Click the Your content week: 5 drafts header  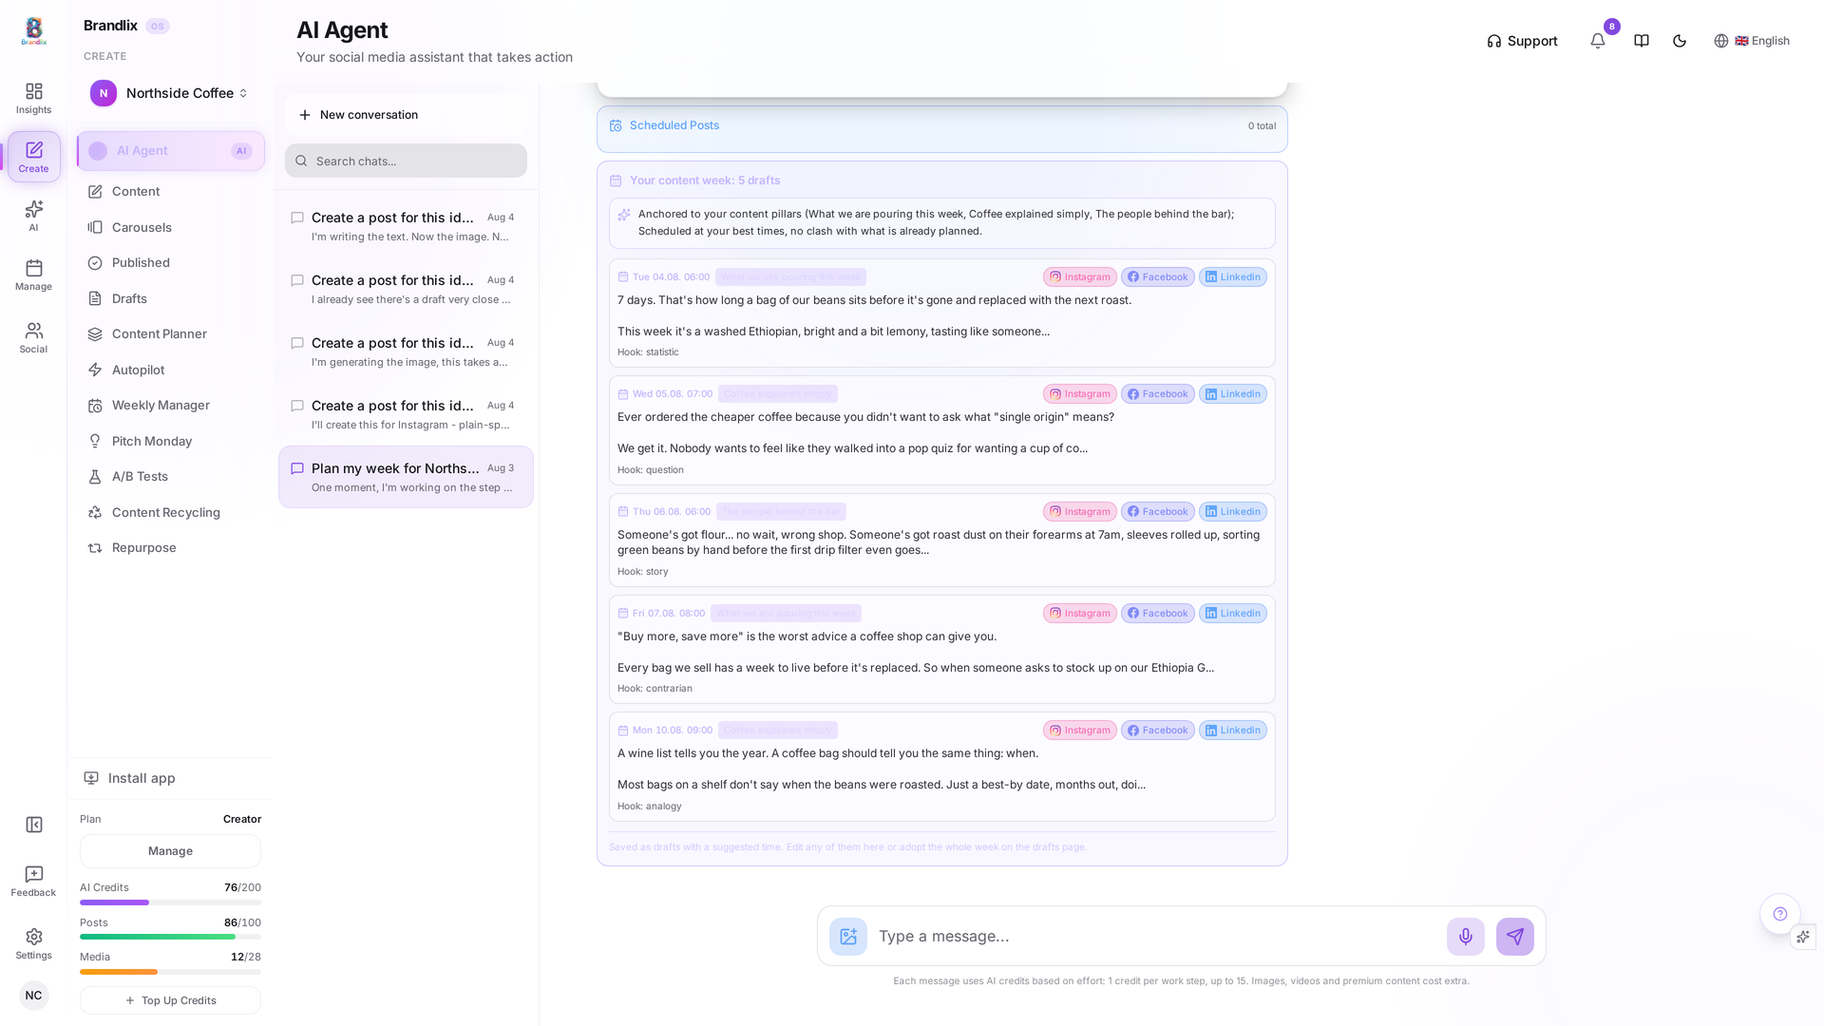704,180
